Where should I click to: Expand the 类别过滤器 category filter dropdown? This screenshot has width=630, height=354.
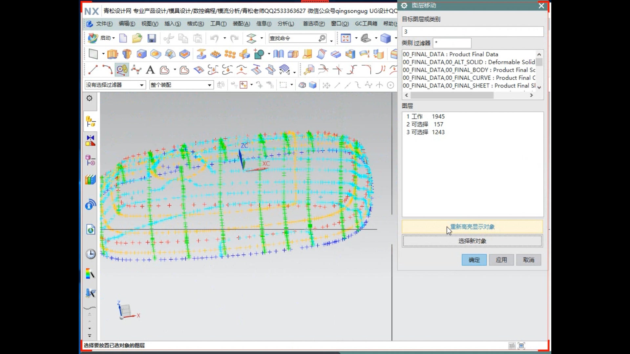pos(452,42)
